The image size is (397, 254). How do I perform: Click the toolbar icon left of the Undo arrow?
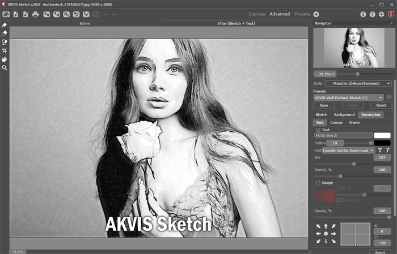pos(96,14)
